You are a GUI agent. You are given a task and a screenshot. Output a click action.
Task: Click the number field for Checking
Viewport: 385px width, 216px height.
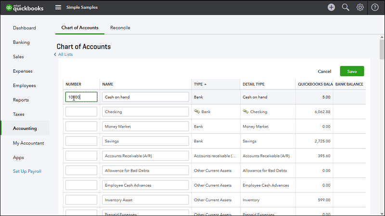(81, 112)
